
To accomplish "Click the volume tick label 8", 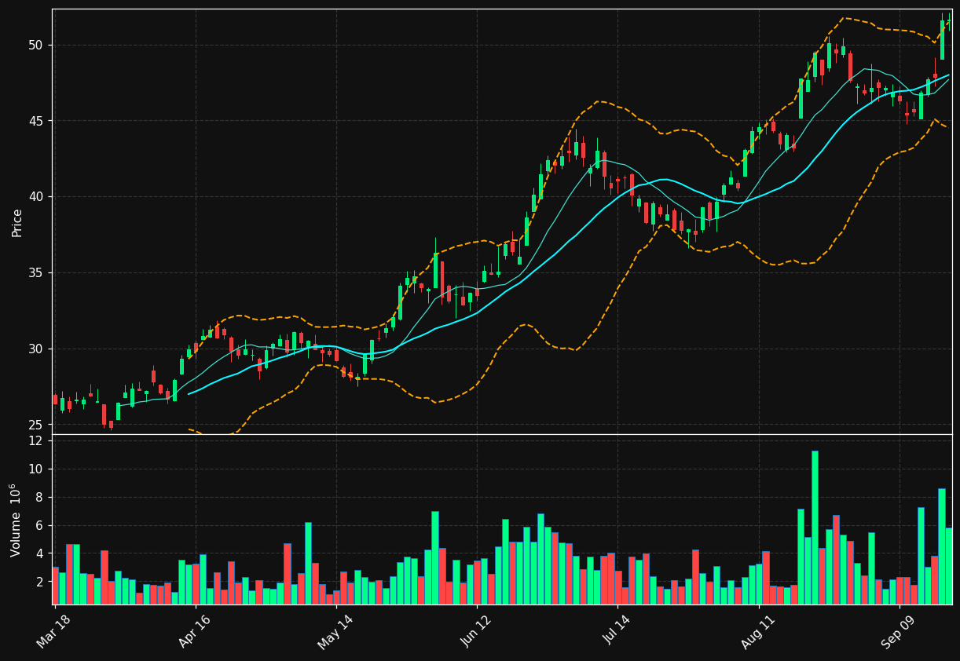I will click(39, 498).
